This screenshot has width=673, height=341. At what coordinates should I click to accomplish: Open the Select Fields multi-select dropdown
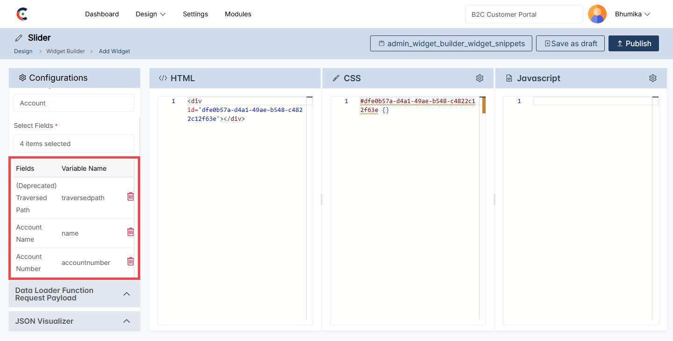tap(74, 144)
